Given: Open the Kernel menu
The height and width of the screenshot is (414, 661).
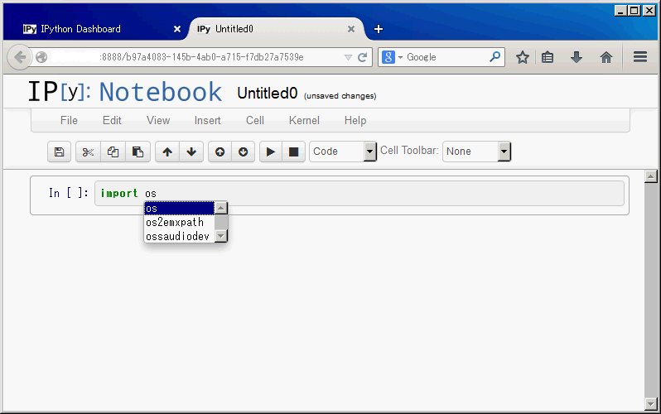Looking at the screenshot, I should coord(304,121).
